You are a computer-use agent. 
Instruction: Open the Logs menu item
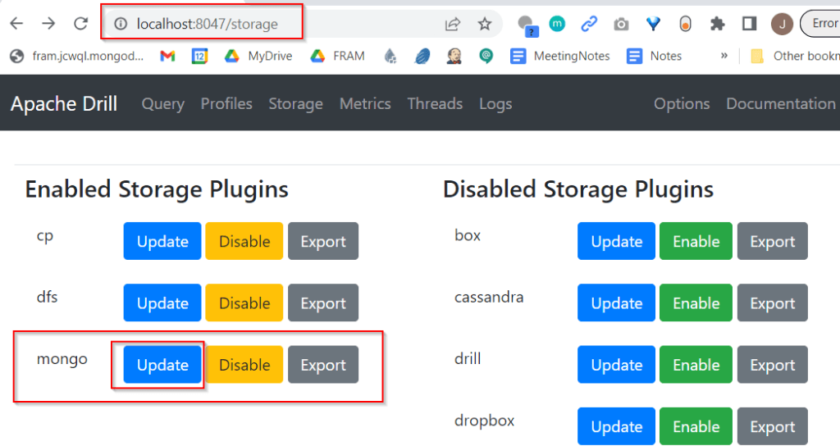(x=495, y=103)
